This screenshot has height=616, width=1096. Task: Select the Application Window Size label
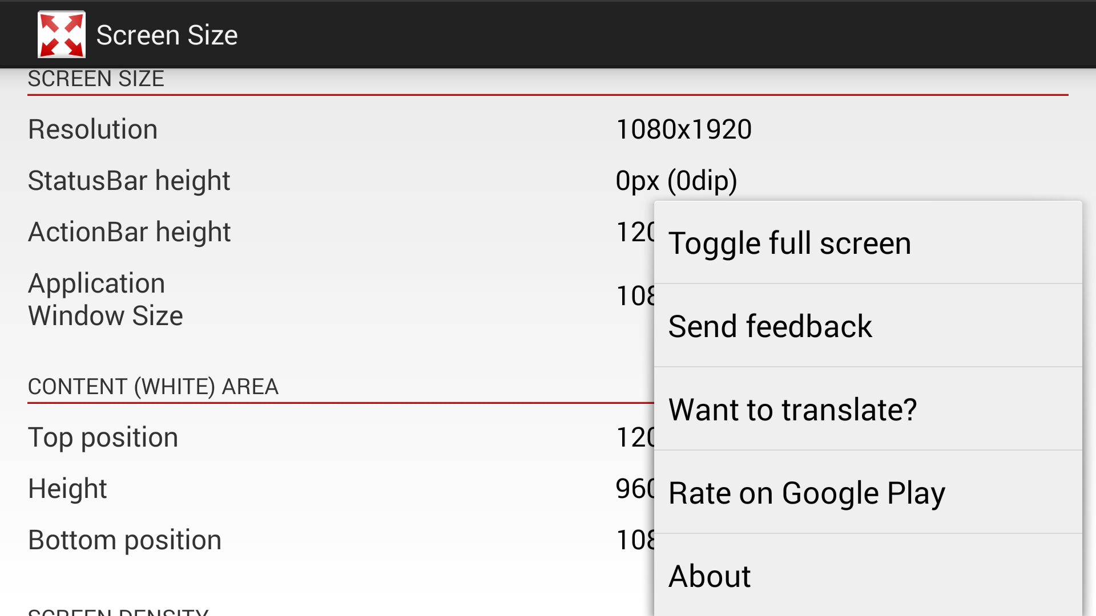coord(106,299)
